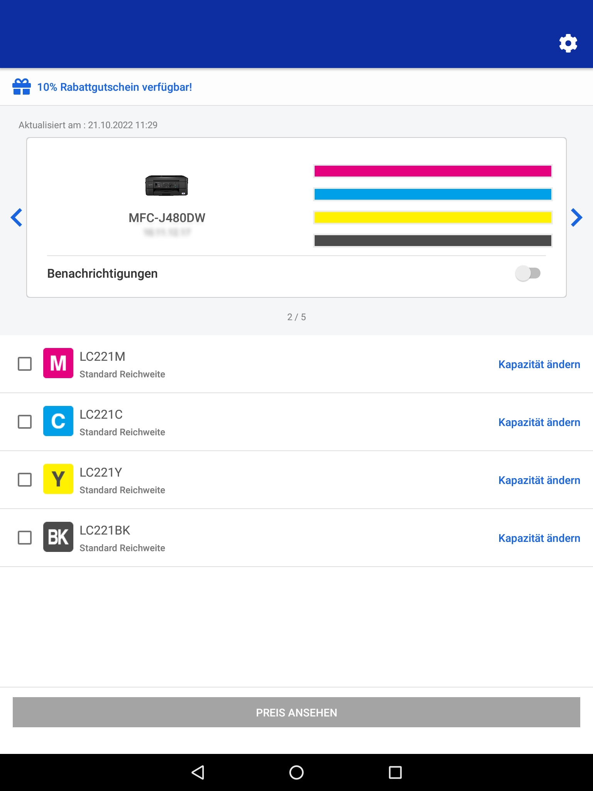
Task: Tap the black ink level bar
Action: pyautogui.click(x=433, y=241)
